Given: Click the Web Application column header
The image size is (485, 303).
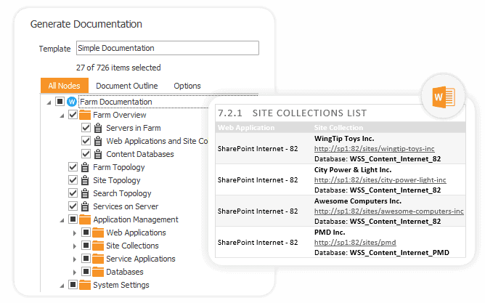Looking at the screenshot, I should 246,127.
